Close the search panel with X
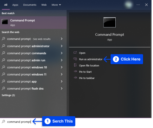This screenshot has height=128, width=153. 146,5
